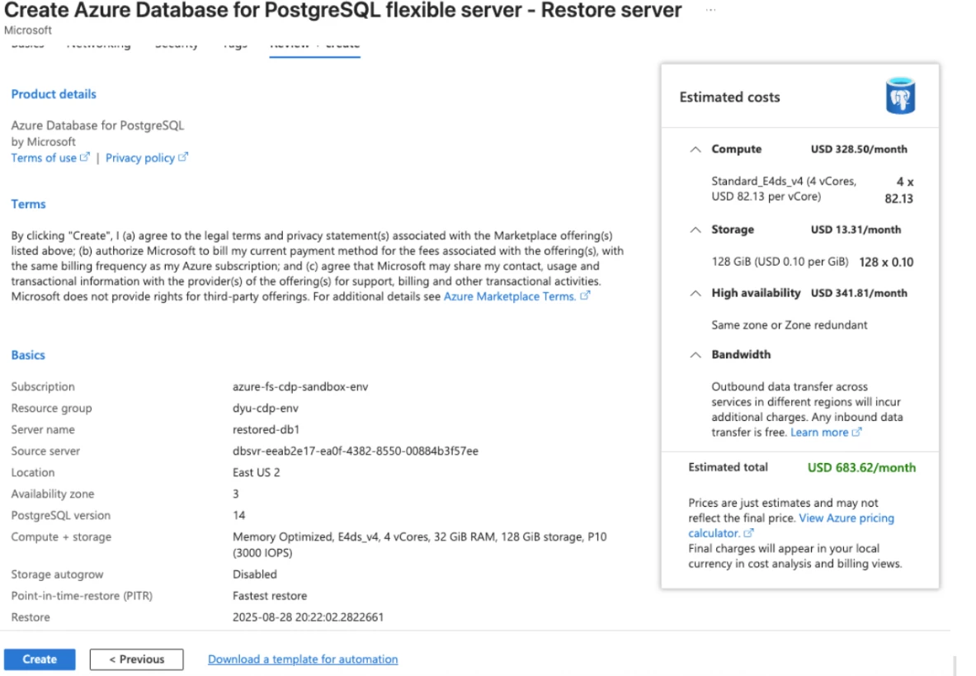
Task: Select resource group value dyu-cdp-env
Action: click(265, 409)
